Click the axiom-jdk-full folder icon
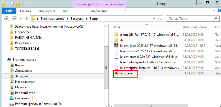Image resolution: width=221 pixels, height=107 pixels. pyautogui.click(x=116, y=34)
